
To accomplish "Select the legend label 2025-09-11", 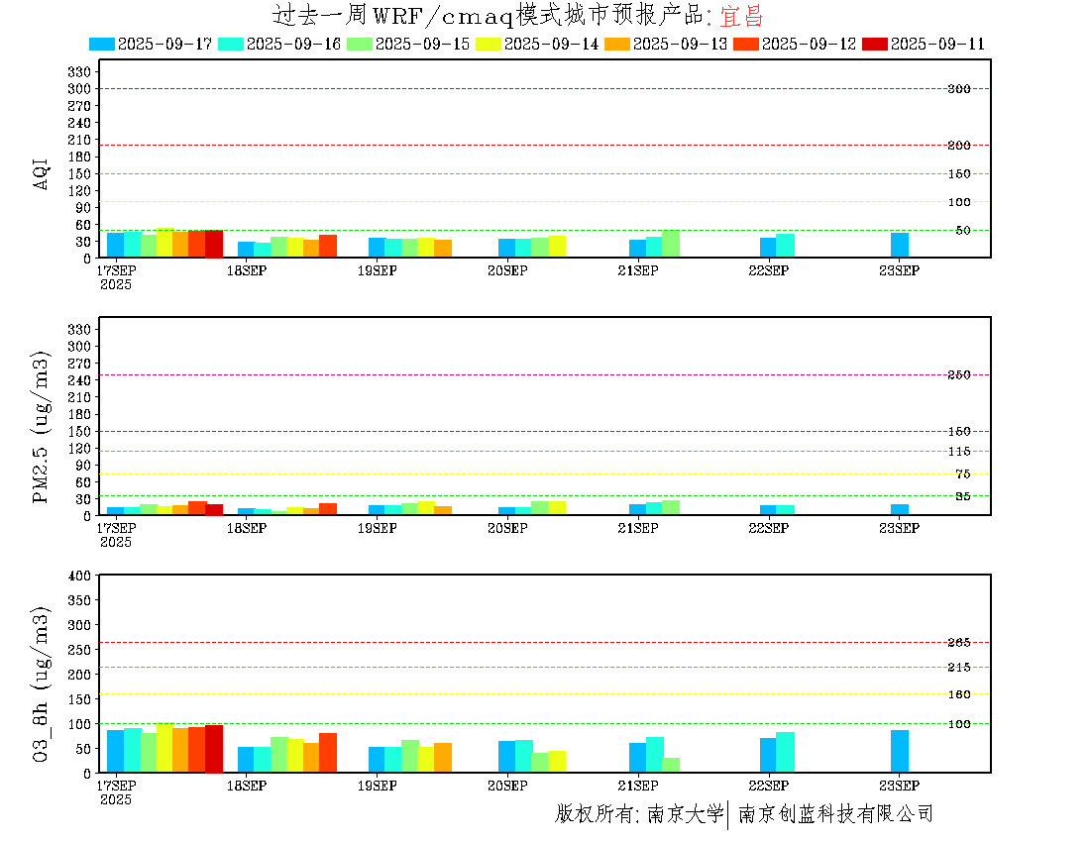I will [x=937, y=44].
